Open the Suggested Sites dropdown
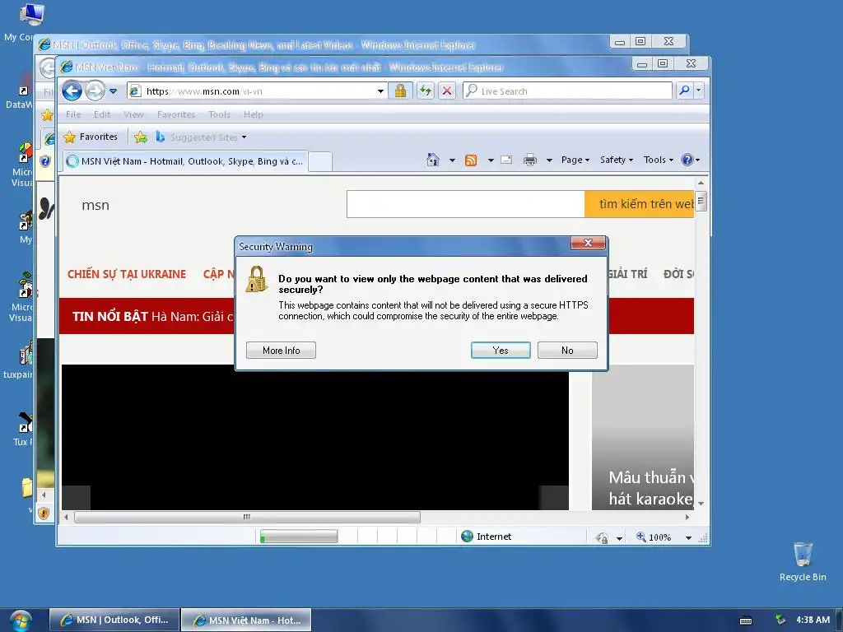The image size is (843, 632). coord(202,137)
